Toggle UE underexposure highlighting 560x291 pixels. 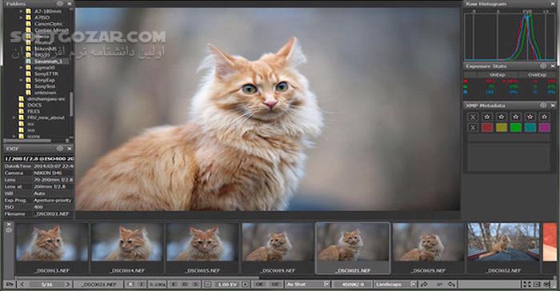274,285
